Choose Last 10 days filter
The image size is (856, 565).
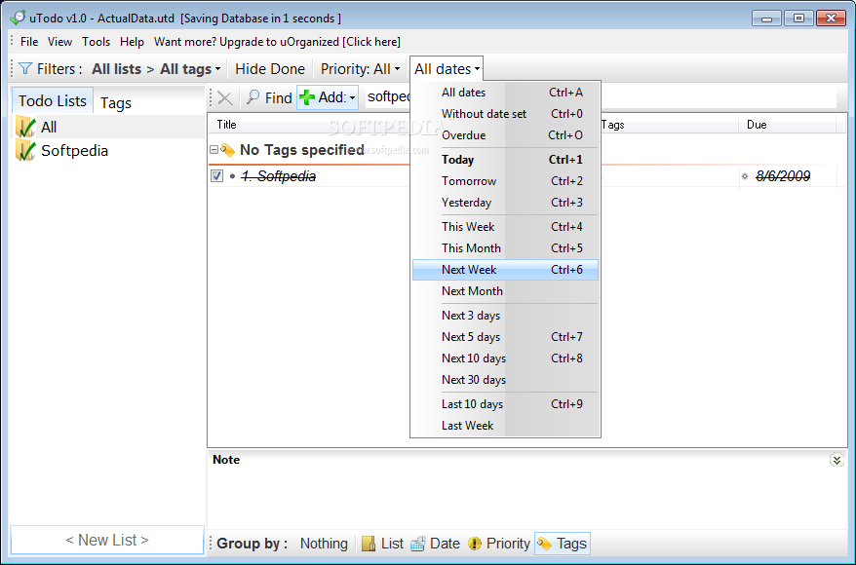pyautogui.click(x=506, y=404)
